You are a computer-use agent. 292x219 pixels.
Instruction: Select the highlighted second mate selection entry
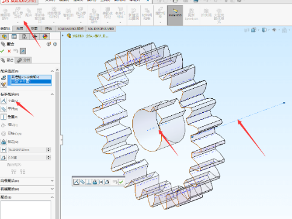click(31, 81)
